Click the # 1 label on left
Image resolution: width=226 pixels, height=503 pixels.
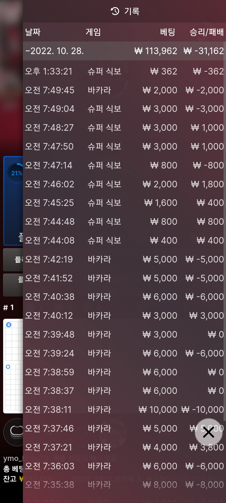(x=8, y=308)
